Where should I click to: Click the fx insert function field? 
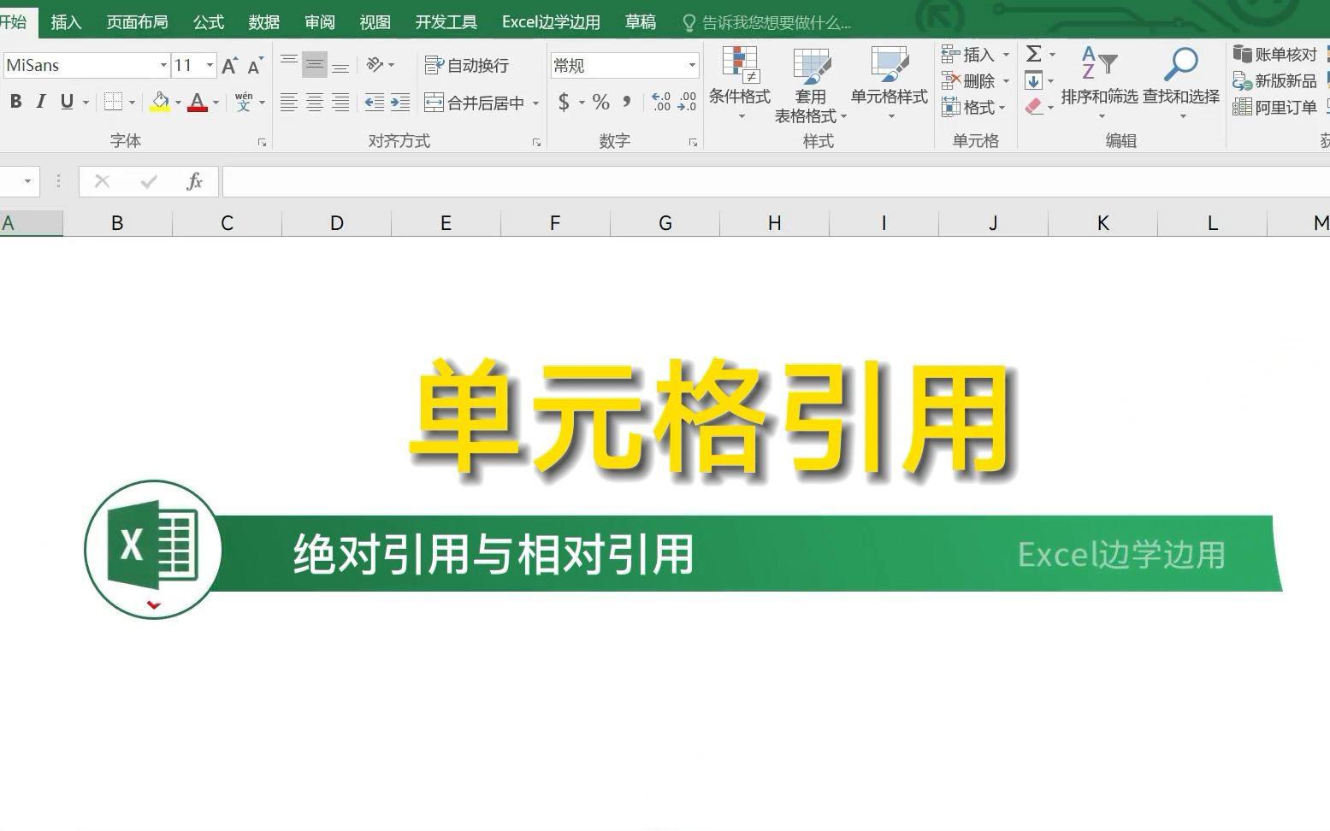[194, 181]
